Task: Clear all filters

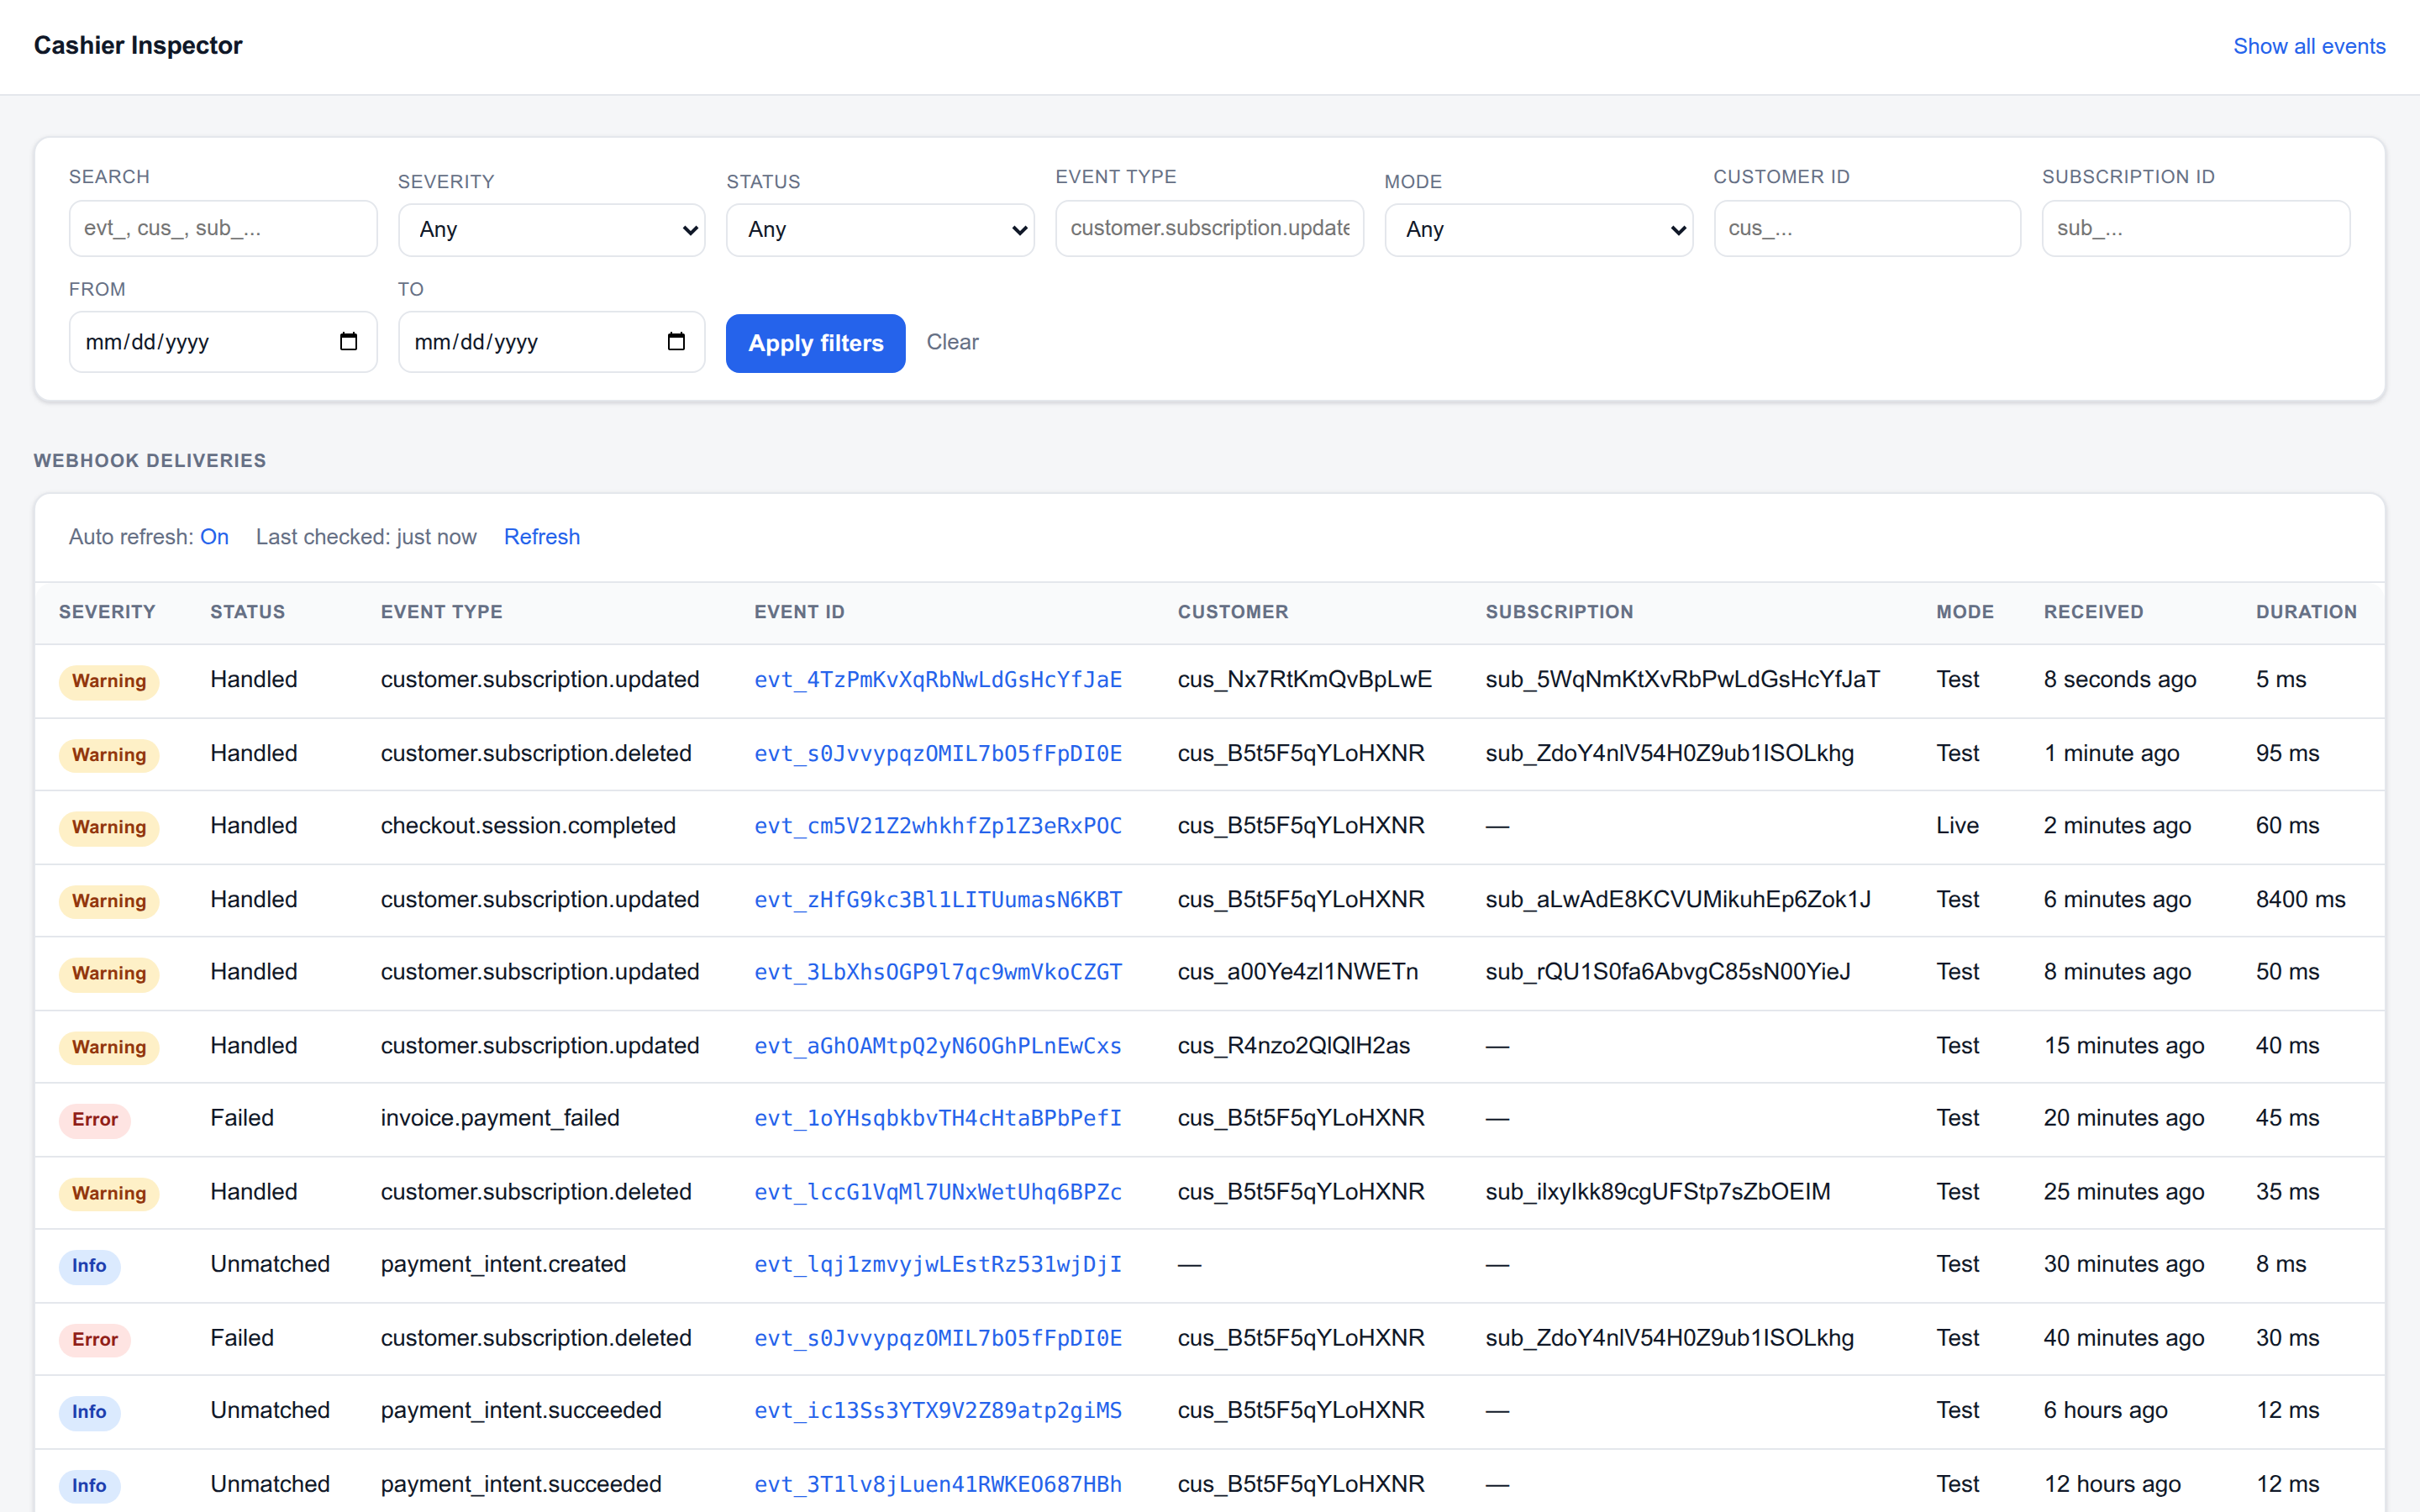Action: [952, 342]
